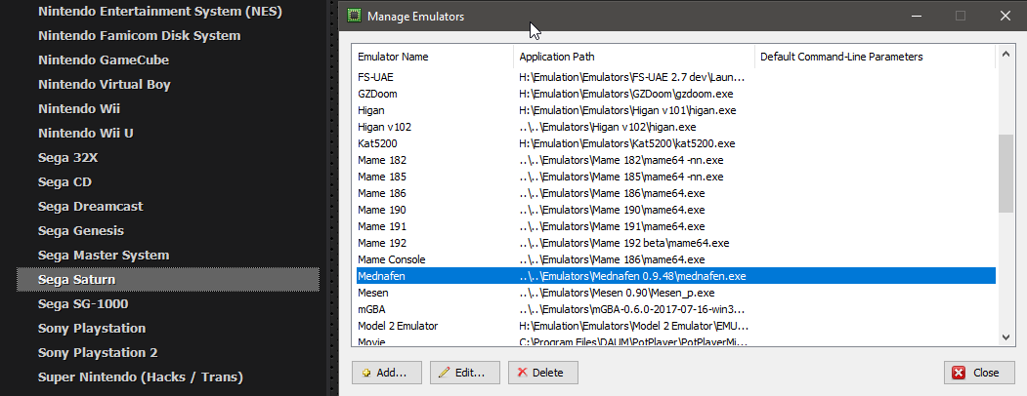The height and width of the screenshot is (396, 1027).
Task: Select the mGBA emulator row
Action: pyautogui.click(x=676, y=309)
